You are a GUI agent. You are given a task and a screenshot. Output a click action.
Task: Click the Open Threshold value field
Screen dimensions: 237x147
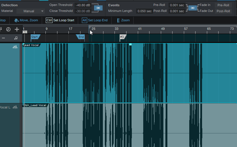pyautogui.click(x=83, y=5)
